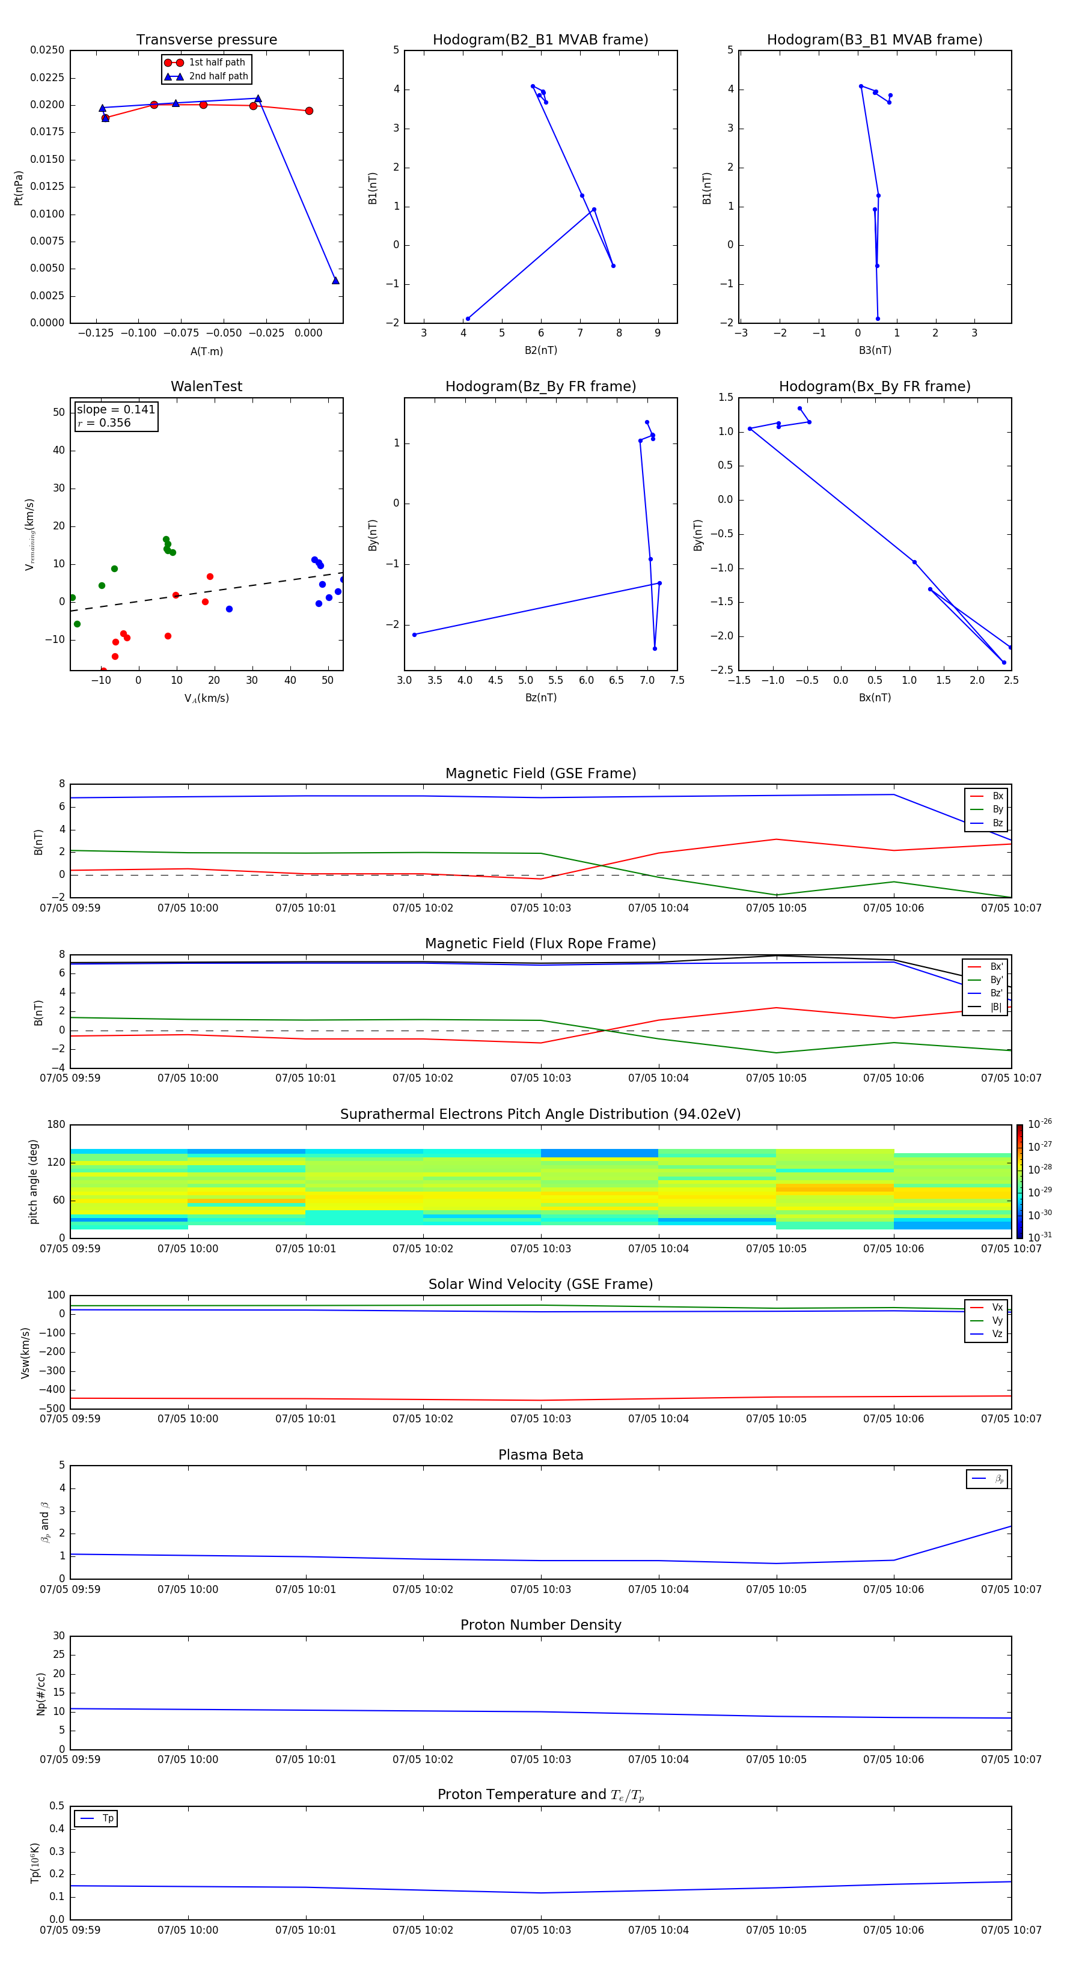Click '07/05 10:03' tick under Plasma Beta
The image size is (1082, 1983).
540,1589
